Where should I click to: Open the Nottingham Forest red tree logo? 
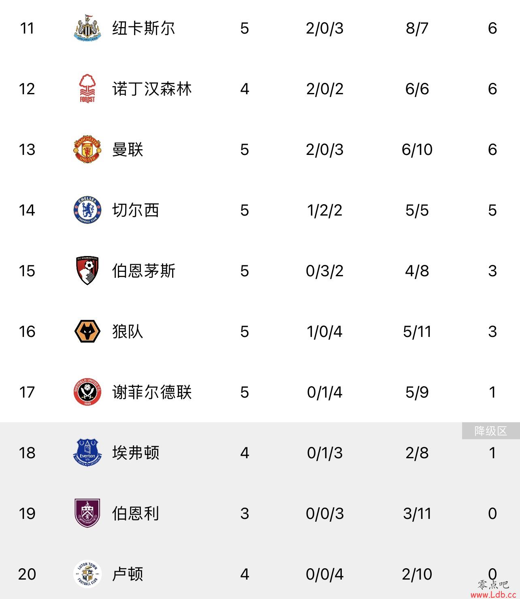87,89
